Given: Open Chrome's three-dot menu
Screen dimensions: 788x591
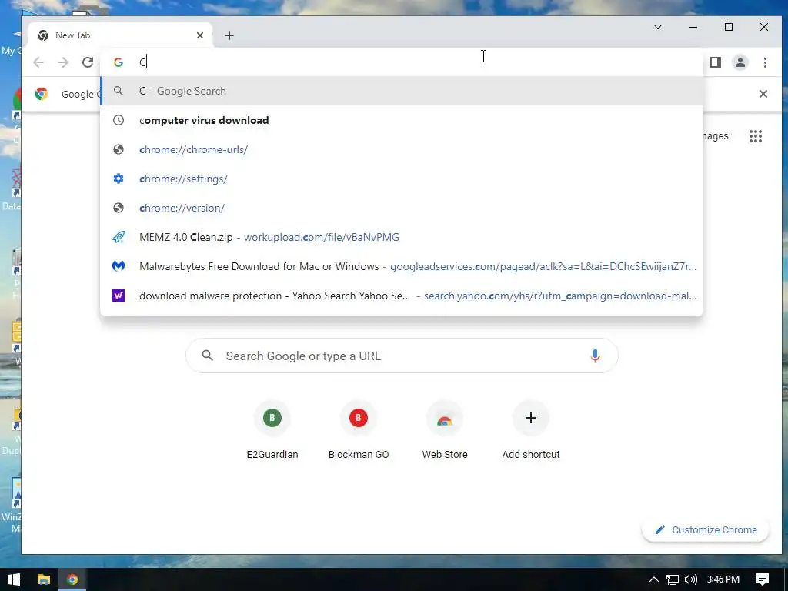Looking at the screenshot, I should click(765, 62).
